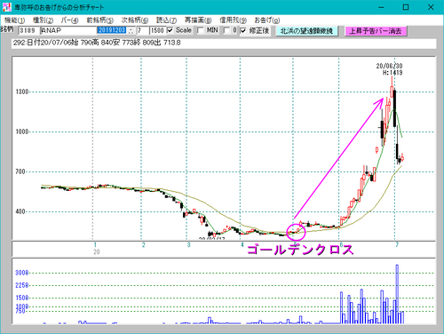Click month marker 6 on time axis
The width and height of the screenshot is (444, 334).
341,245
